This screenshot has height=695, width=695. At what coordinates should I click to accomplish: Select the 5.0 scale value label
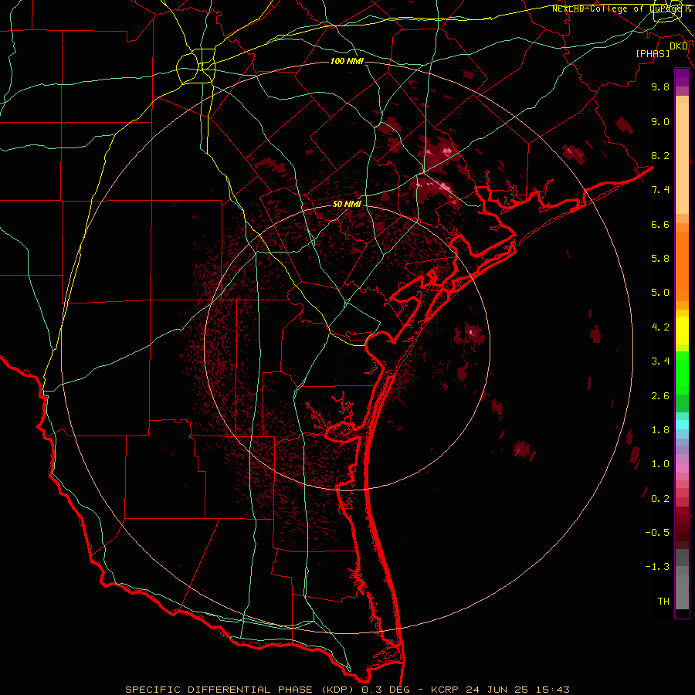point(660,293)
